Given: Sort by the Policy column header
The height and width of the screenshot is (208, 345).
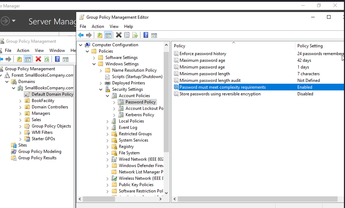Looking at the screenshot, I should [x=234, y=46].
